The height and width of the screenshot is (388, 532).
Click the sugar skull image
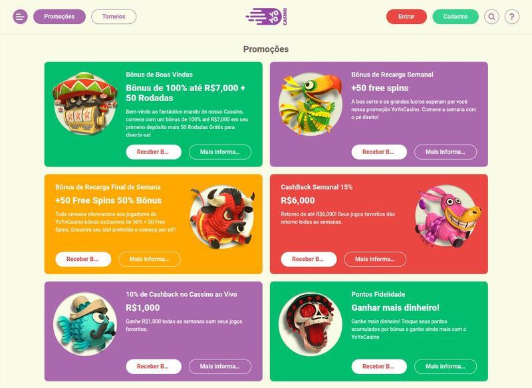(x=311, y=323)
